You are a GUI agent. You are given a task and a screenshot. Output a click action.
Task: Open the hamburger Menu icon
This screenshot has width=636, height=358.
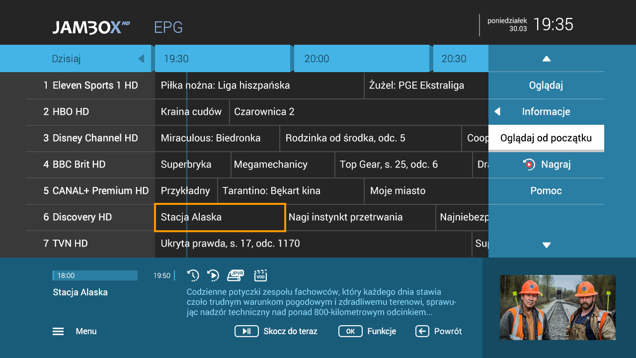[58, 331]
